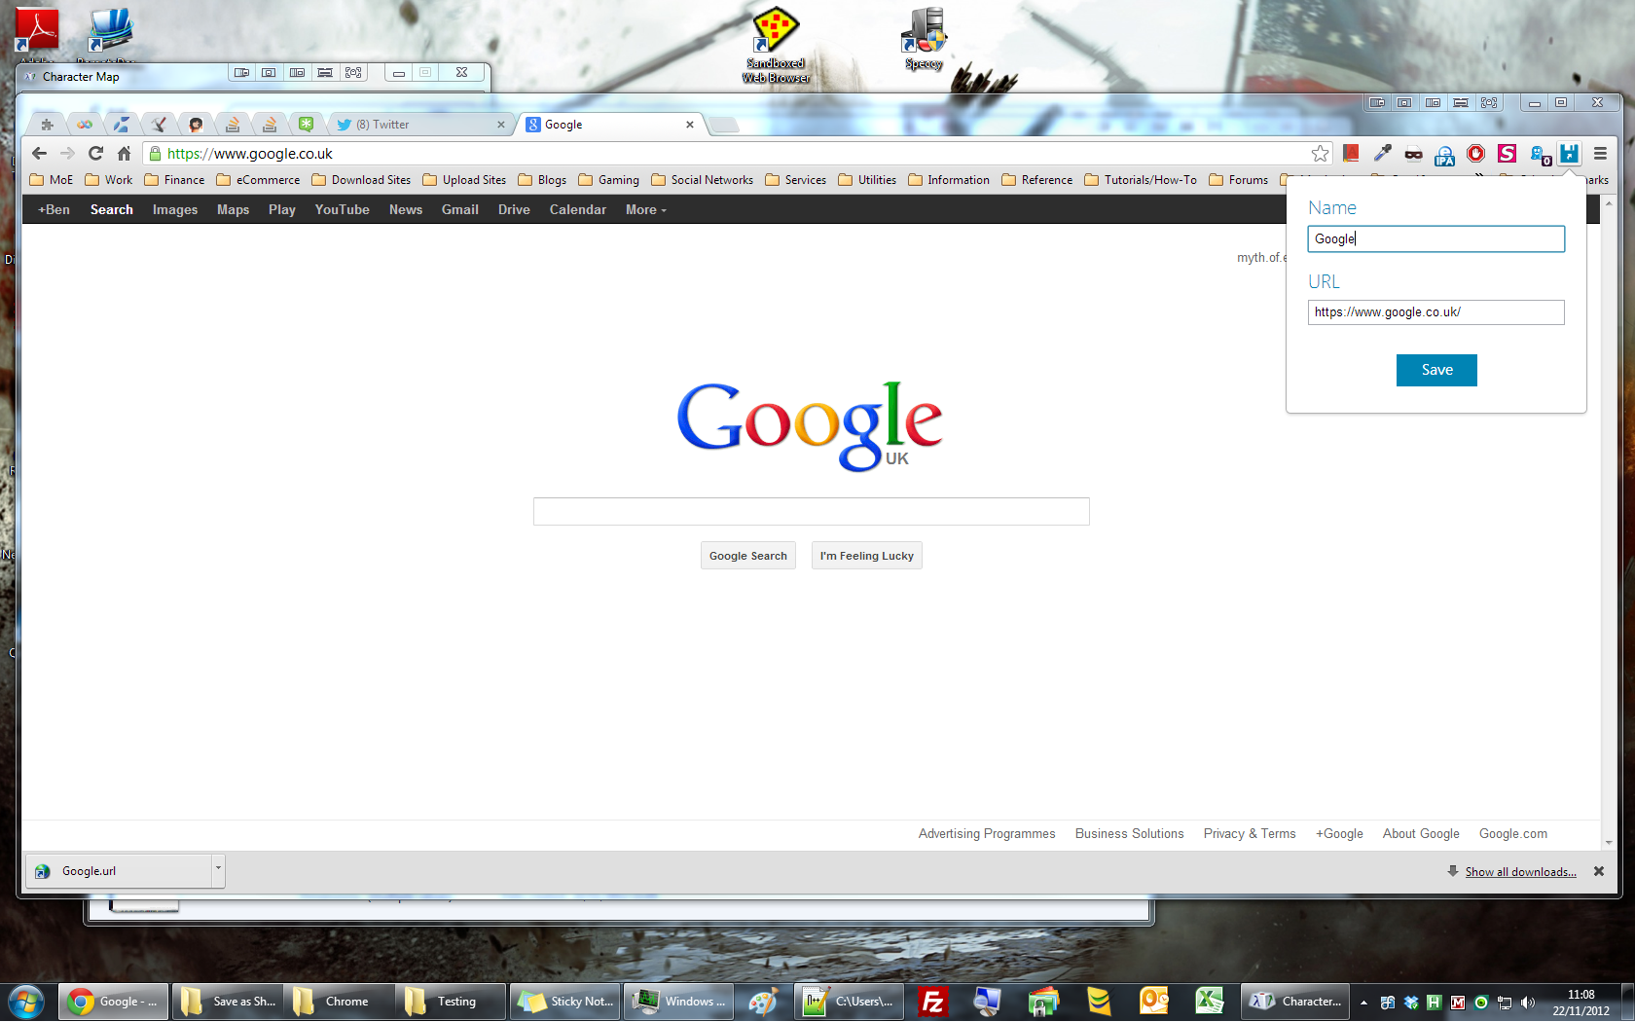Viewport: 1635px width, 1022px height.
Task: Open the eCommerce bookmarks folder
Action: (x=258, y=180)
